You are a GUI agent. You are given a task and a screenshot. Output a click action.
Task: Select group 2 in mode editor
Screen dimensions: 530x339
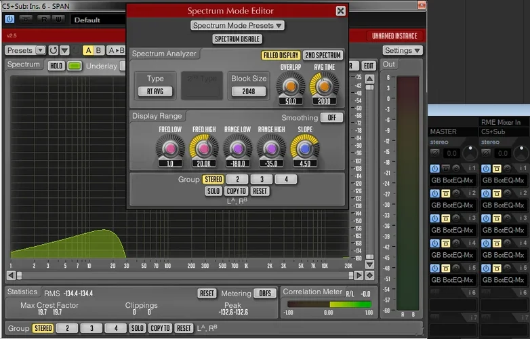[237, 179]
